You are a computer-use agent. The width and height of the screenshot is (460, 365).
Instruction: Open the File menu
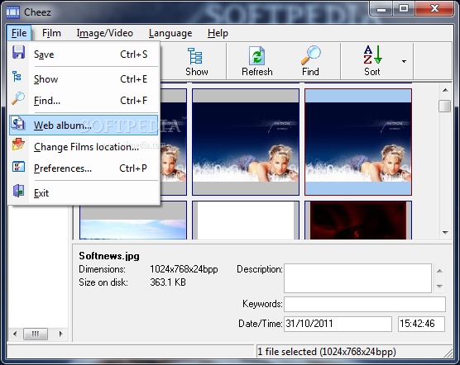pyautogui.click(x=19, y=33)
